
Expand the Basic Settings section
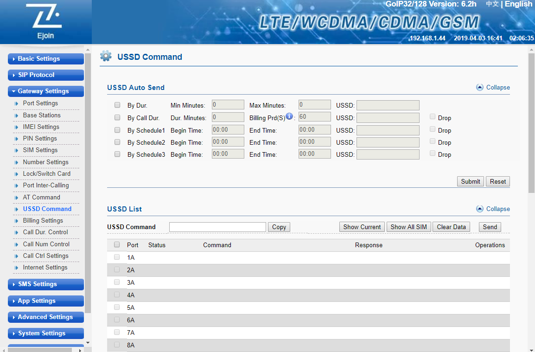(x=45, y=59)
